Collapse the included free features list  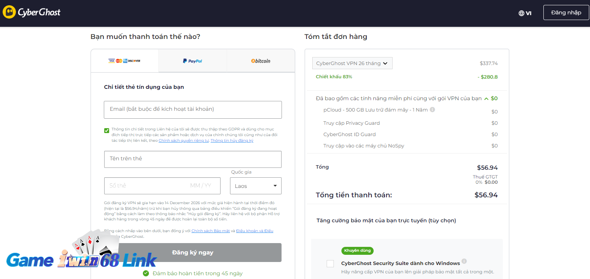(x=486, y=99)
